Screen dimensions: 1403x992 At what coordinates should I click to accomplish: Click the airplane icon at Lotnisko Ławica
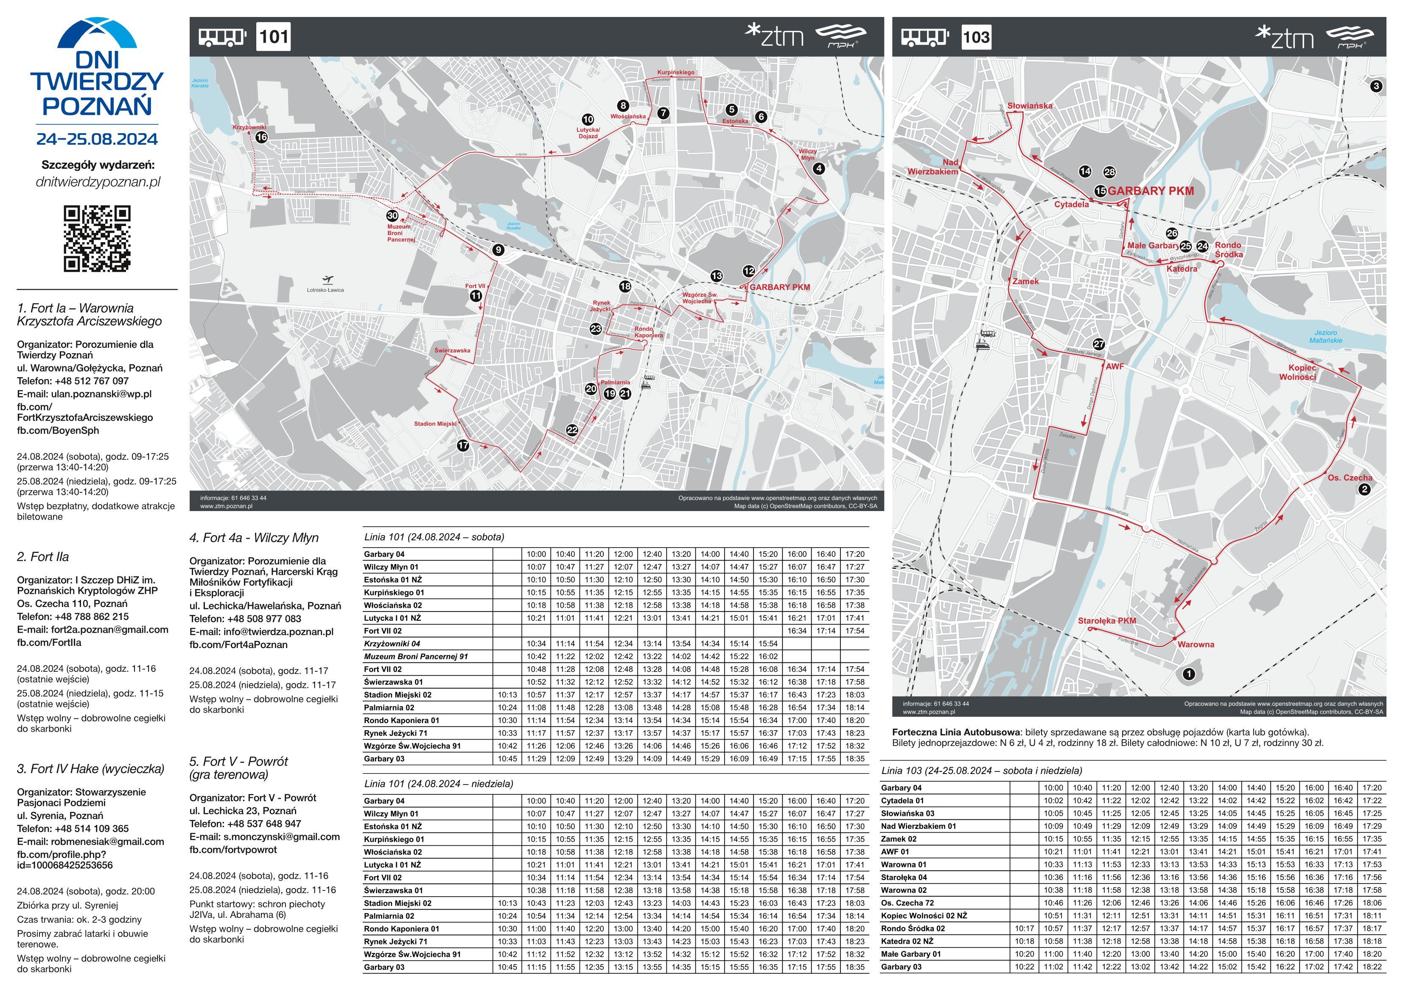point(328,280)
